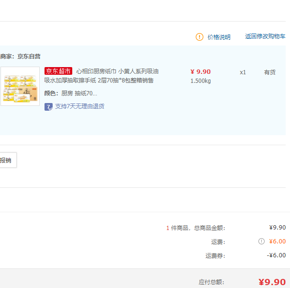The height and width of the screenshot is (288, 290).
Task: Select the 运费 label
Action: coord(218,242)
